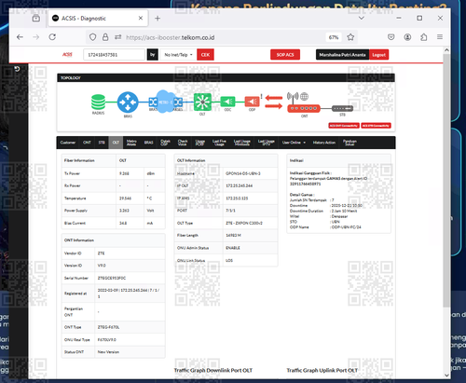
Task: Click the red ONT modem icon
Action: (x=304, y=108)
